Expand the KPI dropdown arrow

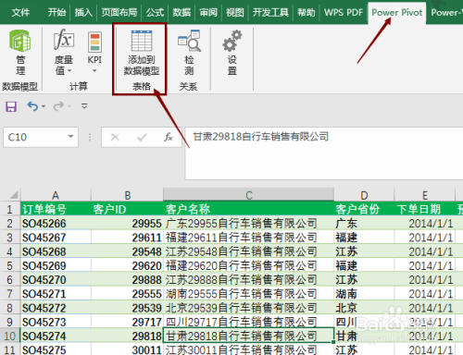(94, 71)
